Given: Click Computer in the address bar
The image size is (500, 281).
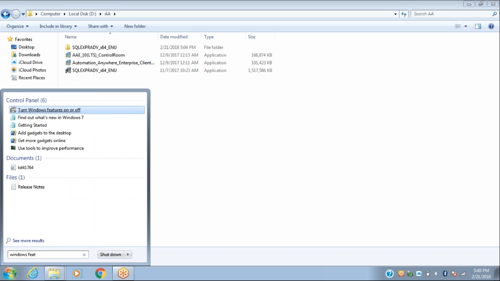Looking at the screenshot, I should tap(51, 14).
